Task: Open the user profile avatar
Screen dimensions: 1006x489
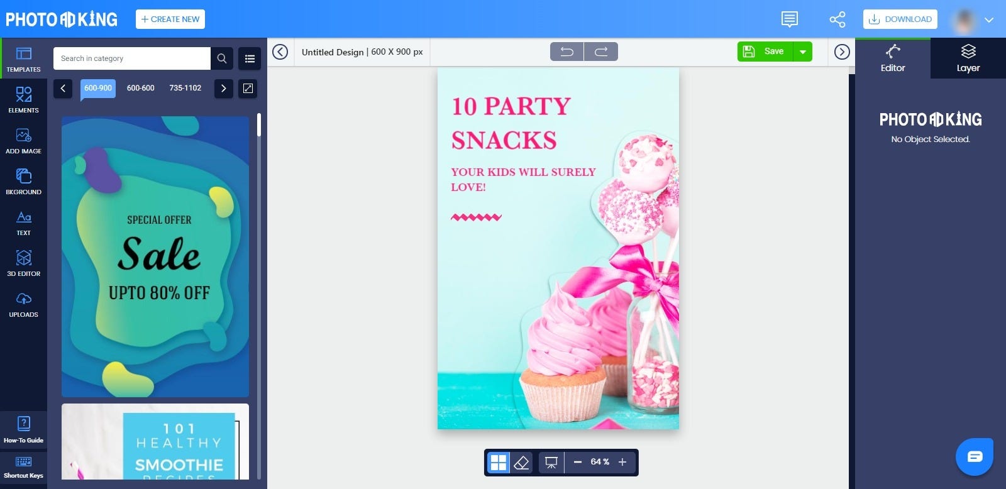Action: [x=964, y=19]
